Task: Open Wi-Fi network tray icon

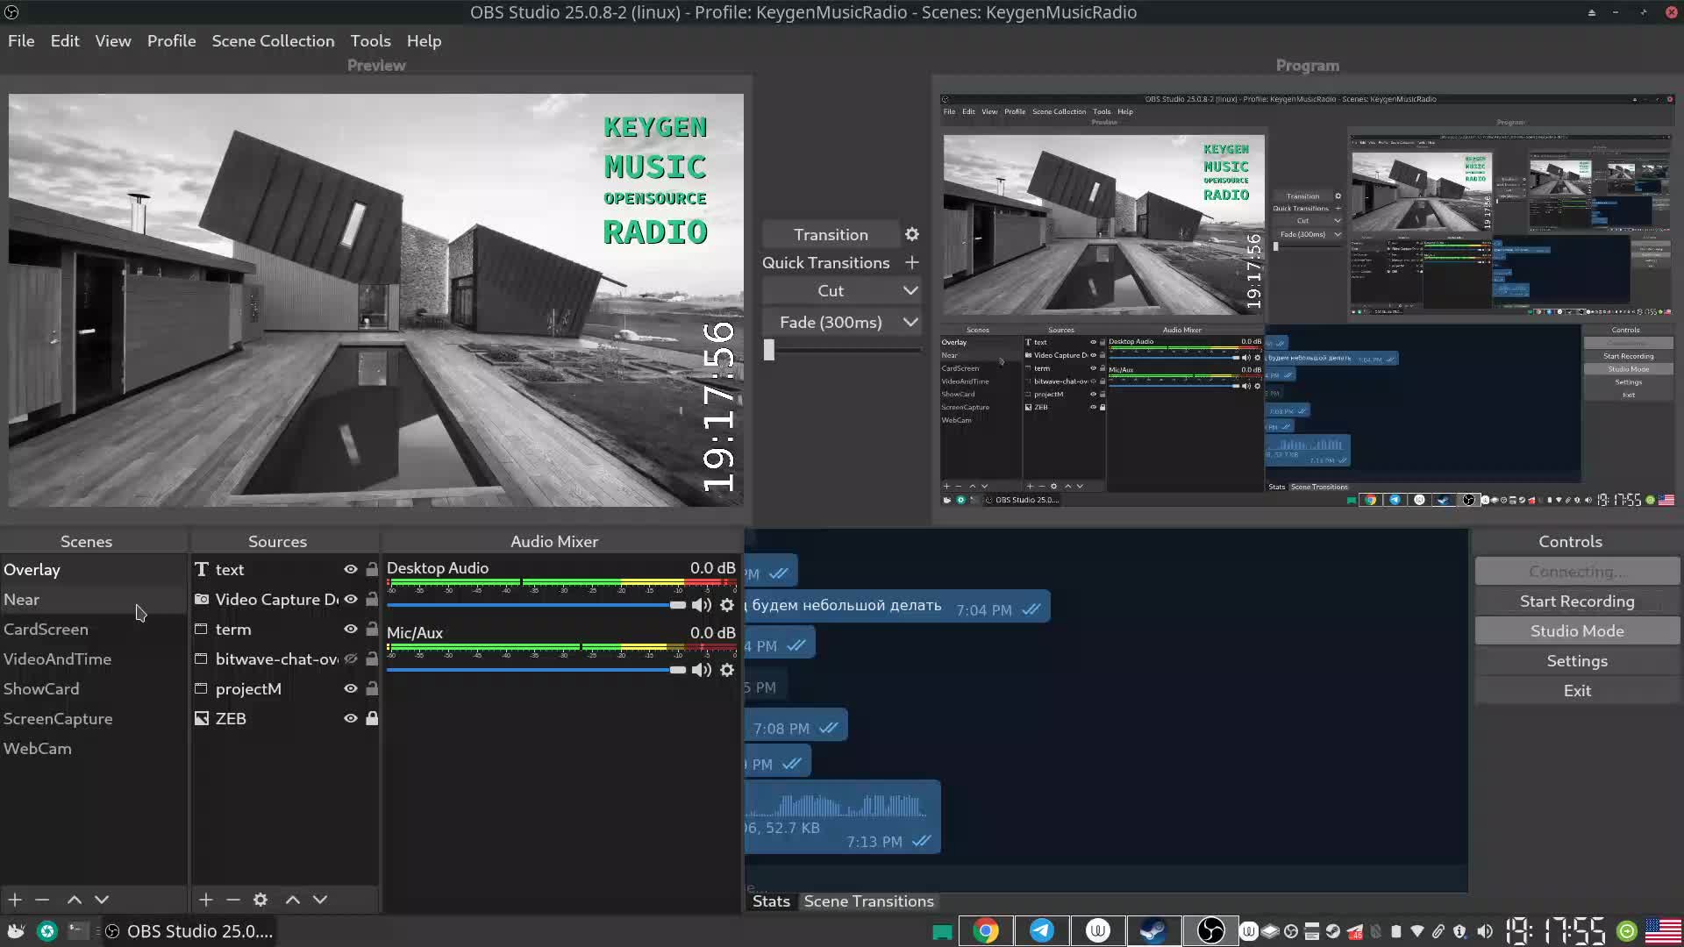Action: (x=1417, y=931)
